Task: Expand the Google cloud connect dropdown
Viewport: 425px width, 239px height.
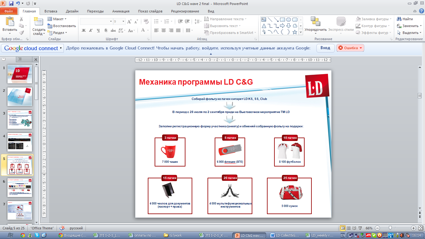Action: [x=61, y=48]
